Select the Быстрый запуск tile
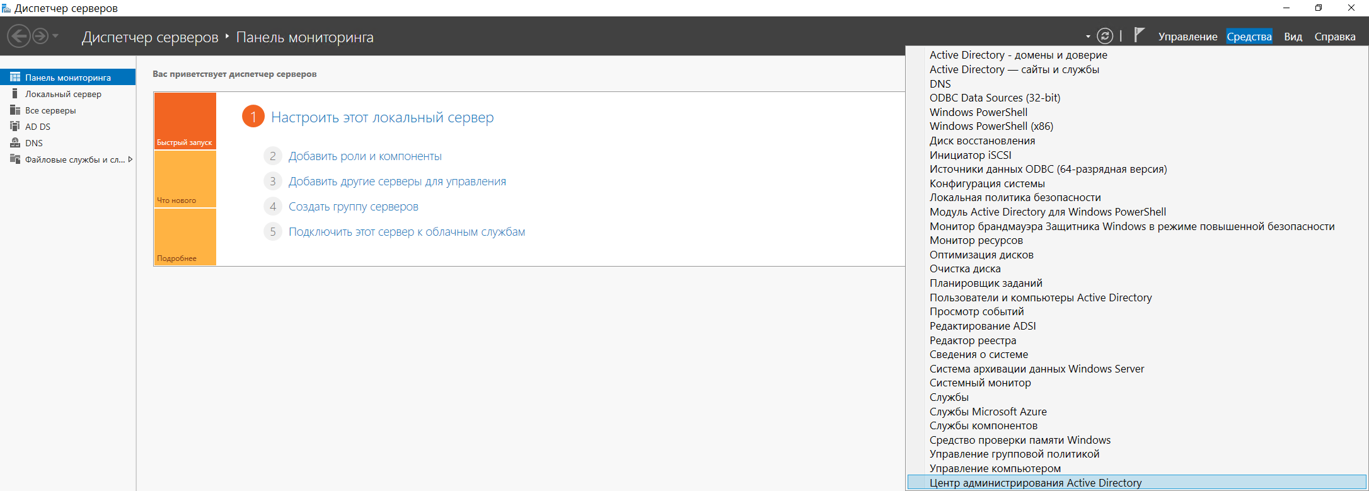This screenshot has width=1369, height=491. (x=185, y=121)
